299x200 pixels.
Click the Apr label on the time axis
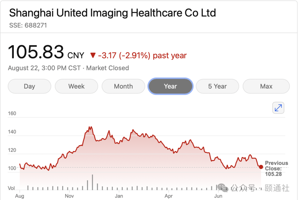tap(168, 196)
